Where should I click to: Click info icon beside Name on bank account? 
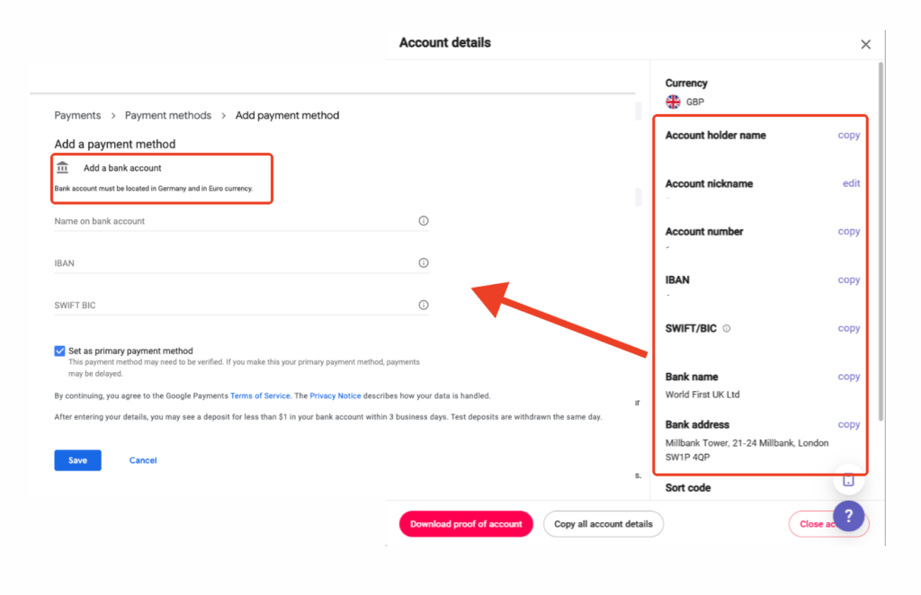424,221
